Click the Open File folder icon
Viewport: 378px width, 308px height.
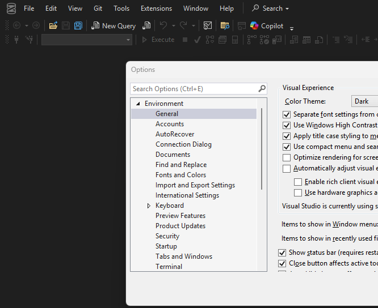(53, 25)
